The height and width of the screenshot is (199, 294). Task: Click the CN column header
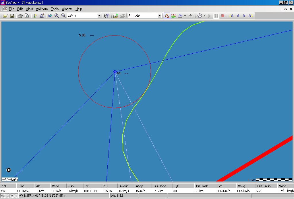click(8, 186)
